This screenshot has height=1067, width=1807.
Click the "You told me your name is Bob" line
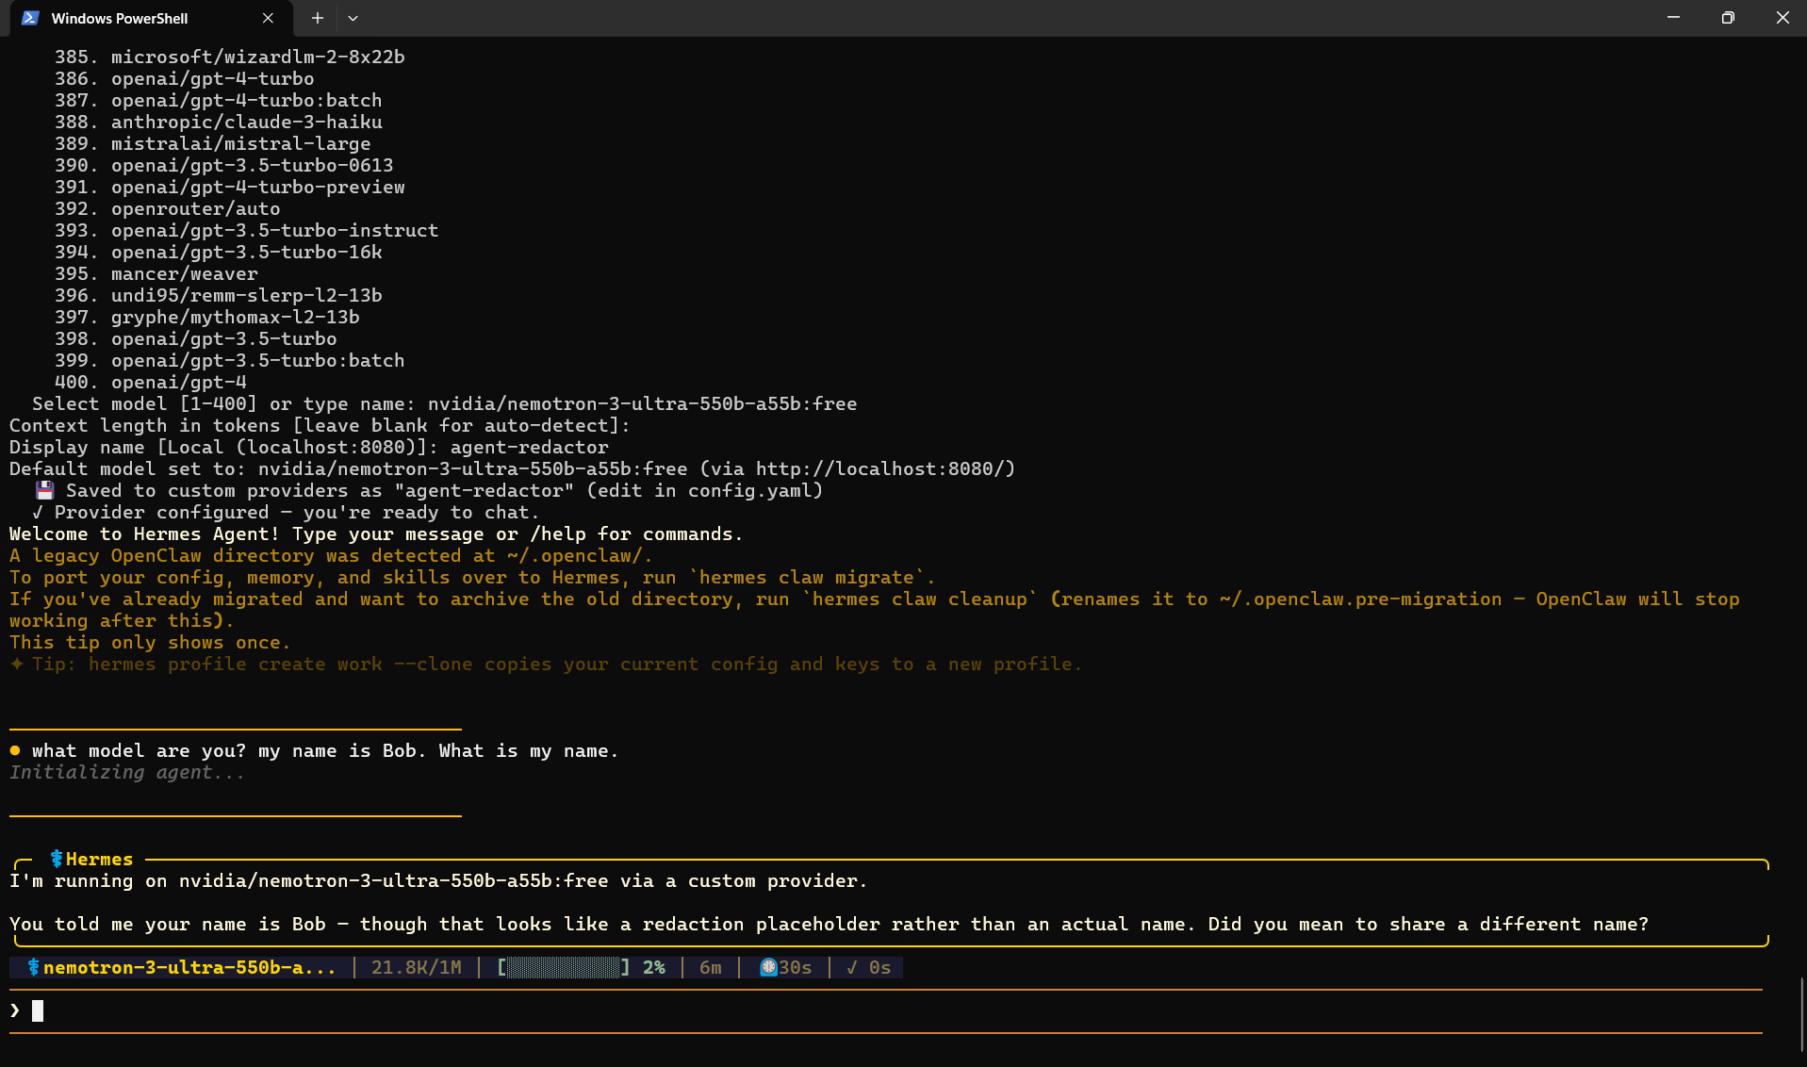pos(830,924)
